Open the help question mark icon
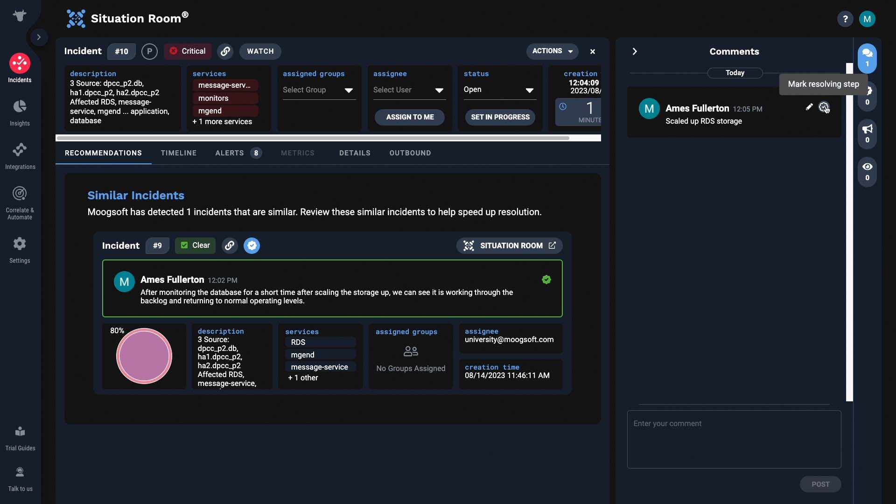The width and height of the screenshot is (896, 504). 845,19
